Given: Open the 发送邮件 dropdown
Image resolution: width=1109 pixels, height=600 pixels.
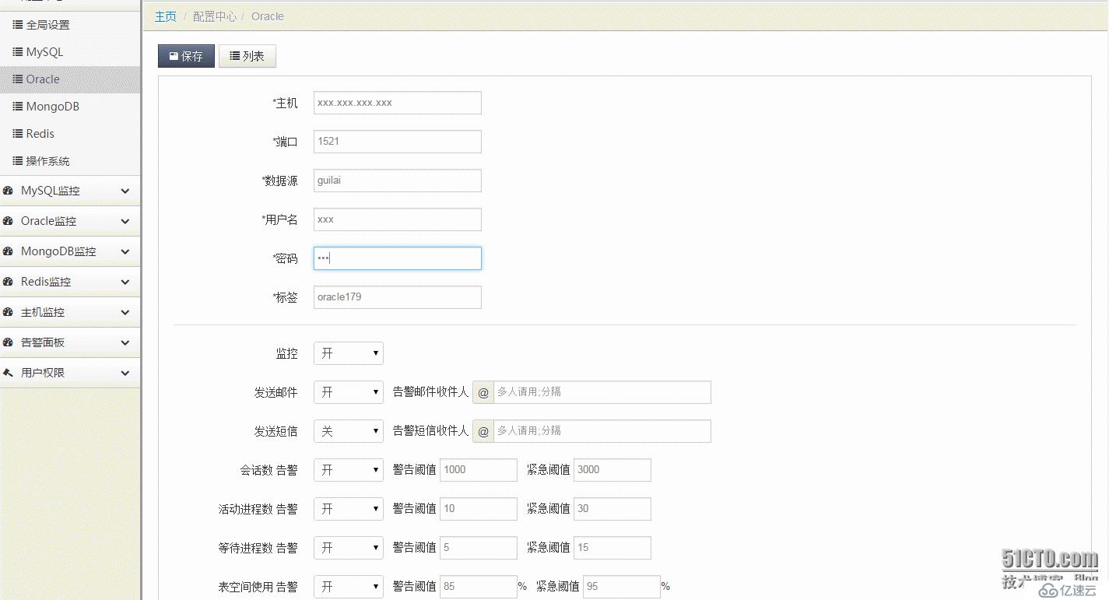Looking at the screenshot, I should (x=349, y=392).
